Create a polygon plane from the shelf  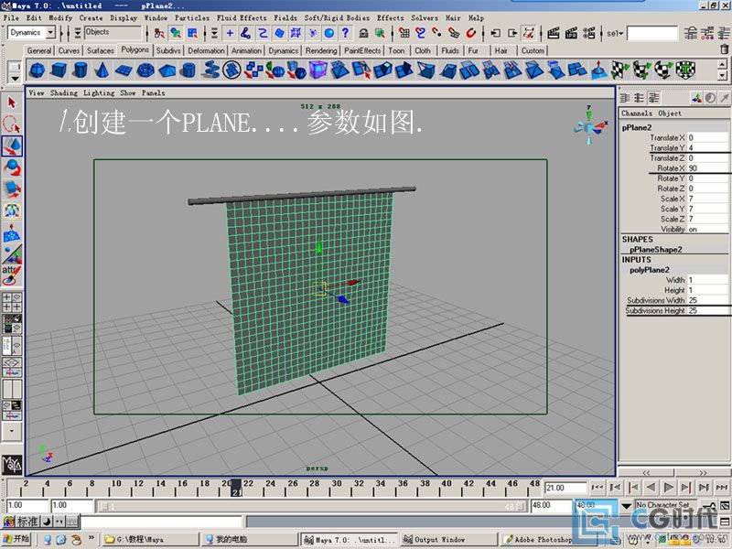(124, 70)
